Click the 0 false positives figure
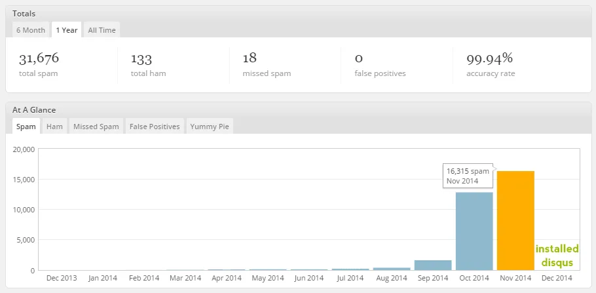 [358, 58]
